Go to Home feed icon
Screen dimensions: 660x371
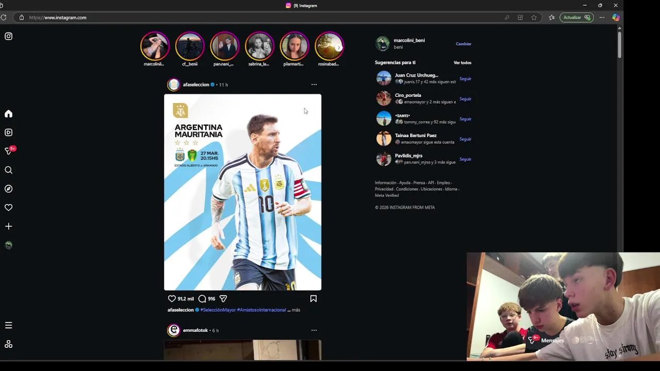point(9,114)
